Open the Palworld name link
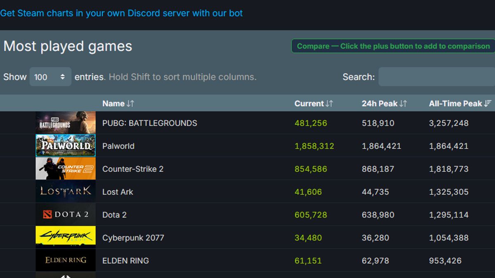495x278 pixels. (x=118, y=146)
